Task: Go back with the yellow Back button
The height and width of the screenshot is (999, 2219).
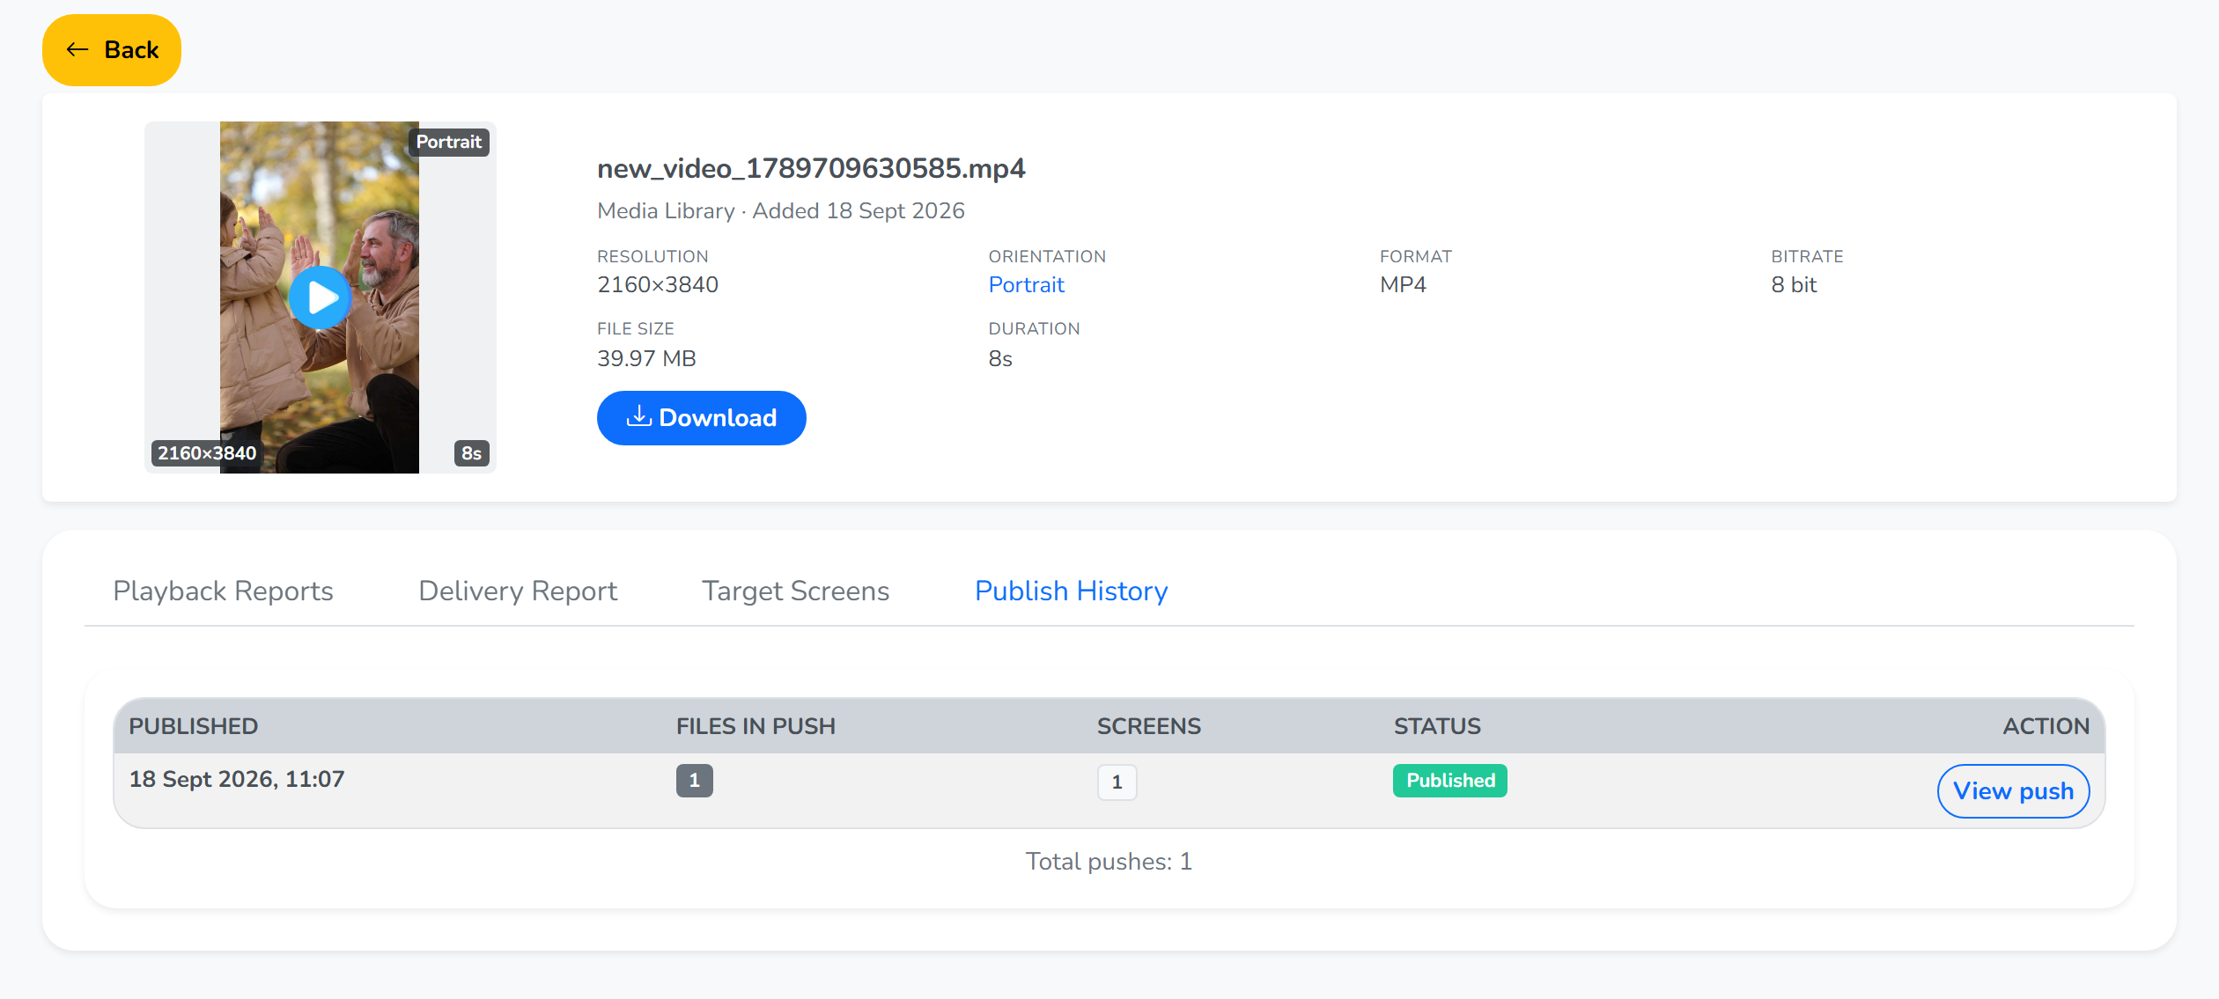Action: coord(112,50)
